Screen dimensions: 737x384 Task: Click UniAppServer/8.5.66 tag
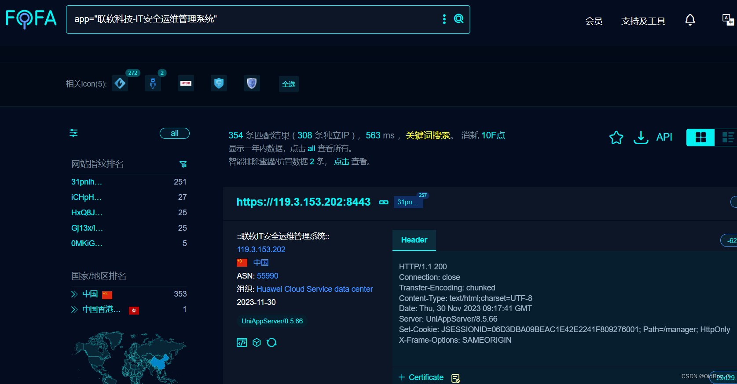click(272, 321)
